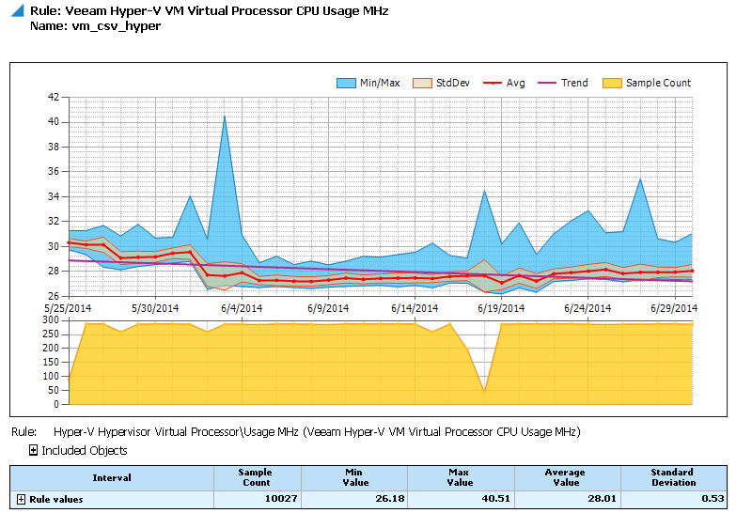The height and width of the screenshot is (513, 752).
Task: Select the Interval column header
Action: click(x=112, y=477)
